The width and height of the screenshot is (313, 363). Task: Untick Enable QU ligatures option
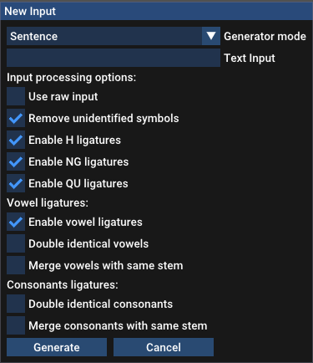(x=16, y=183)
